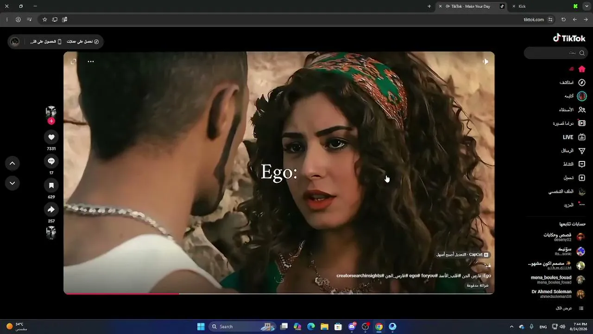Toggle the video fullscreen corner icon
This screenshot has width=593, height=334.
pyautogui.click(x=73, y=61)
